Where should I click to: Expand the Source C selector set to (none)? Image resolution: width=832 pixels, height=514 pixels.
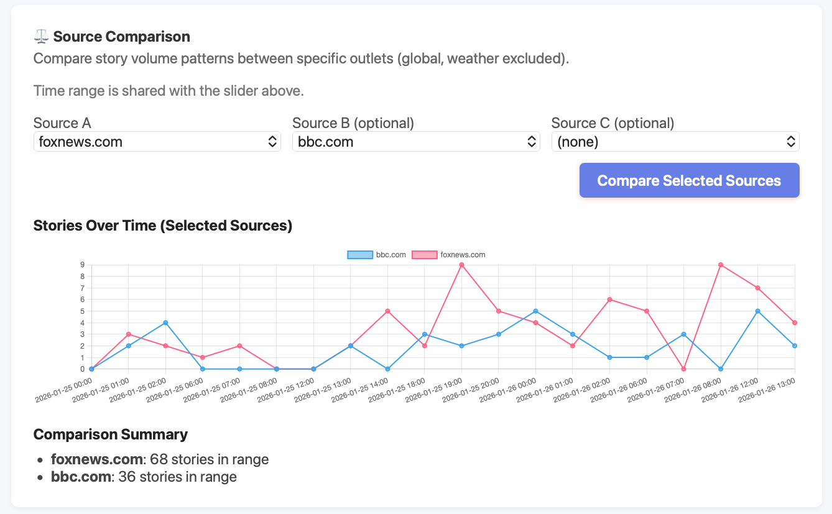[x=675, y=141]
